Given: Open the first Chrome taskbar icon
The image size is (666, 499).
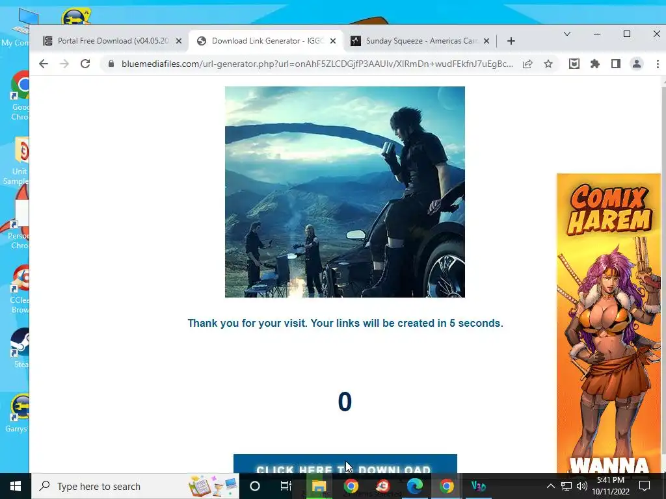Looking at the screenshot, I should point(351,486).
